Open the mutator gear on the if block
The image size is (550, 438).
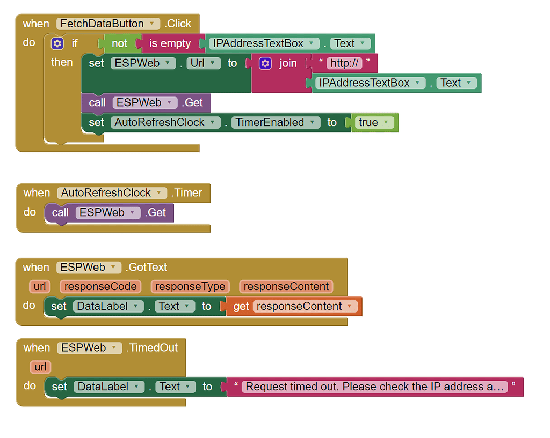coord(57,43)
